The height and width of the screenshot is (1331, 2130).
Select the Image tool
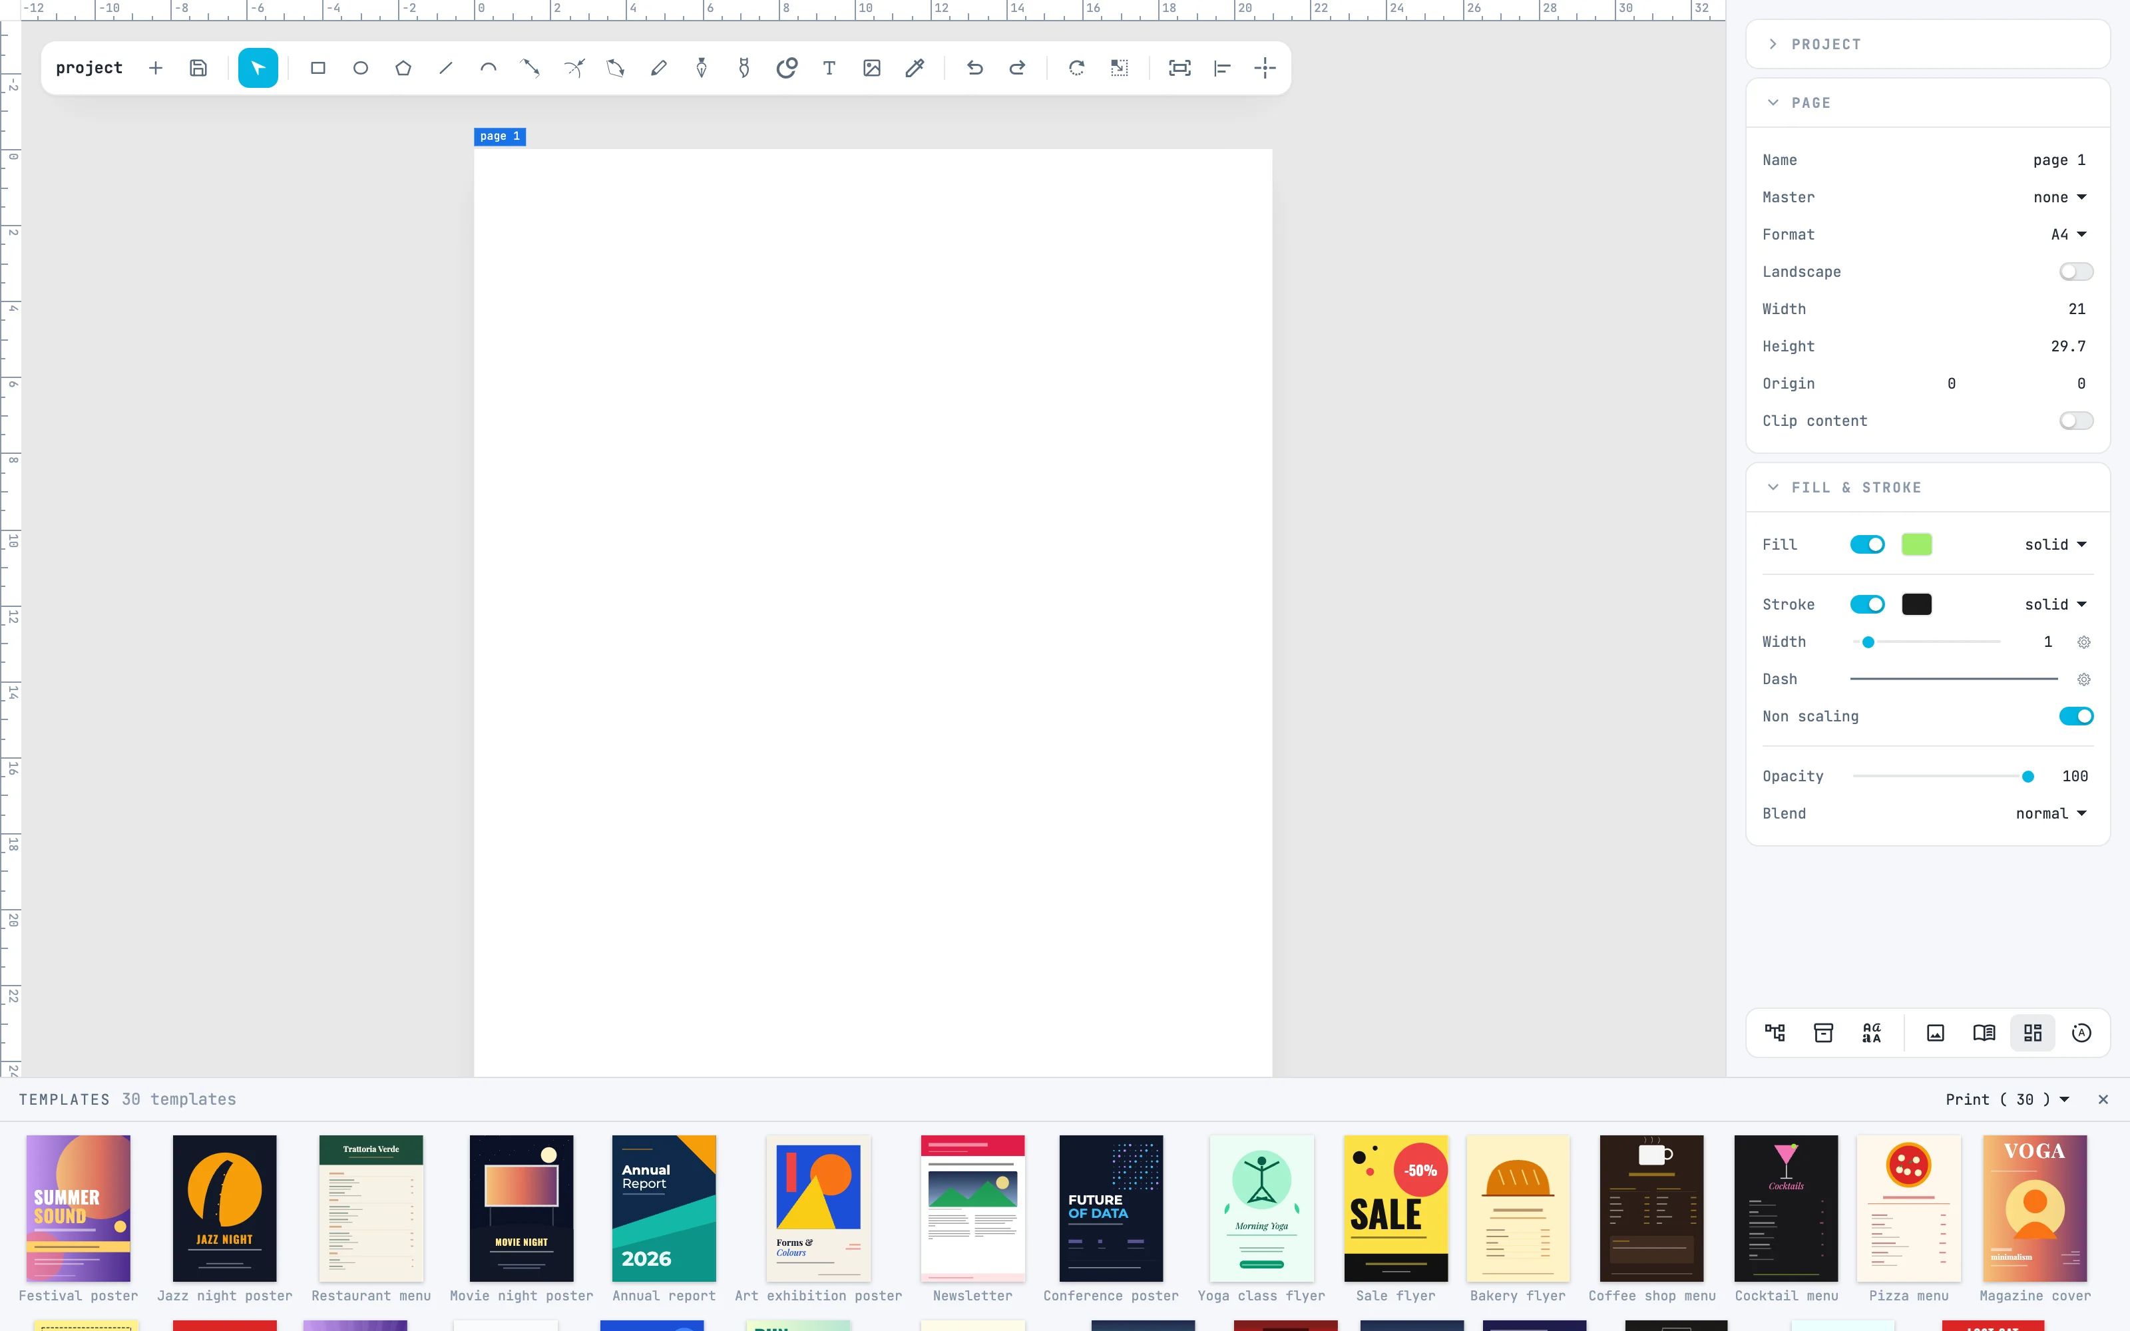(x=871, y=68)
